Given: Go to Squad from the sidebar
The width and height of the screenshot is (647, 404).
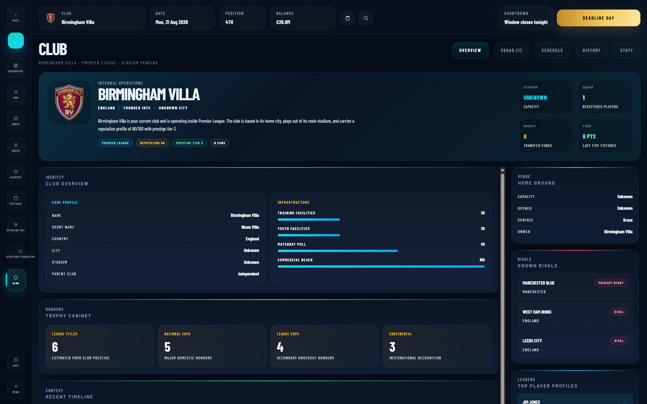Looking at the screenshot, I should tap(16, 147).
